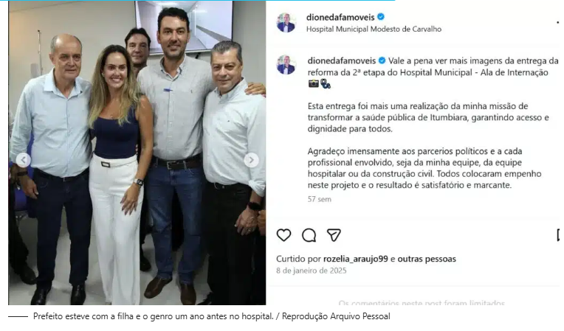Click the group photo in the post

137,153
